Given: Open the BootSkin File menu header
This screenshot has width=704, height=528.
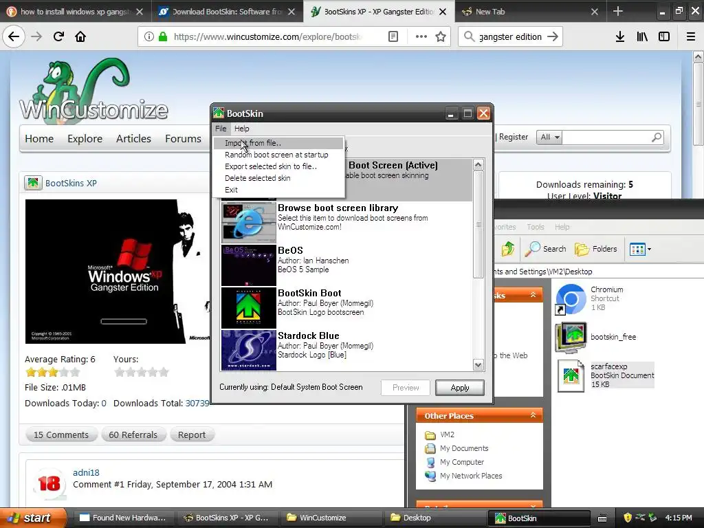Looking at the screenshot, I should (x=221, y=129).
